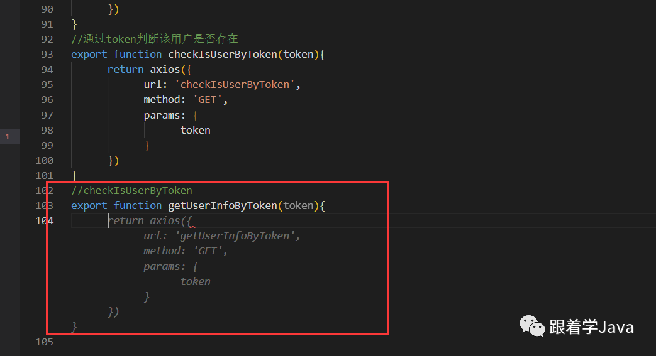Click the 'checkIsUserByToken' url string on line 95
This screenshot has width=656, height=356.
pyautogui.click(x=235, y=84)
